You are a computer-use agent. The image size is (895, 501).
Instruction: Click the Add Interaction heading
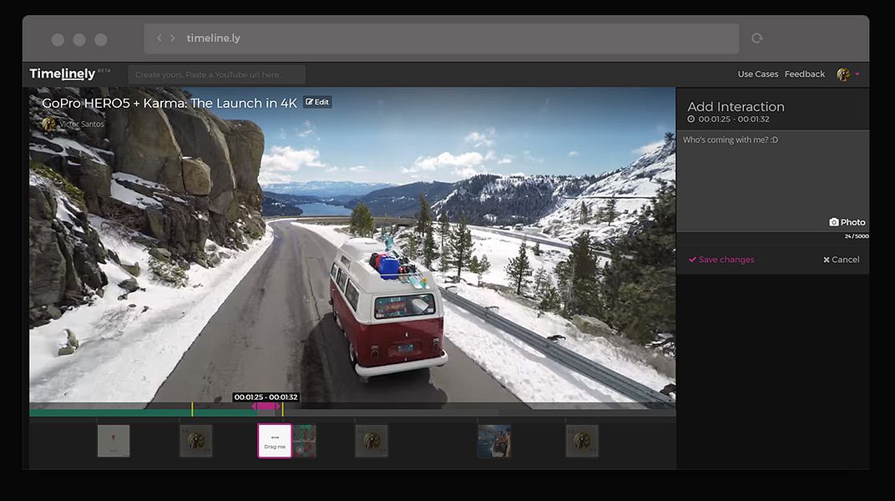point(736,107)
